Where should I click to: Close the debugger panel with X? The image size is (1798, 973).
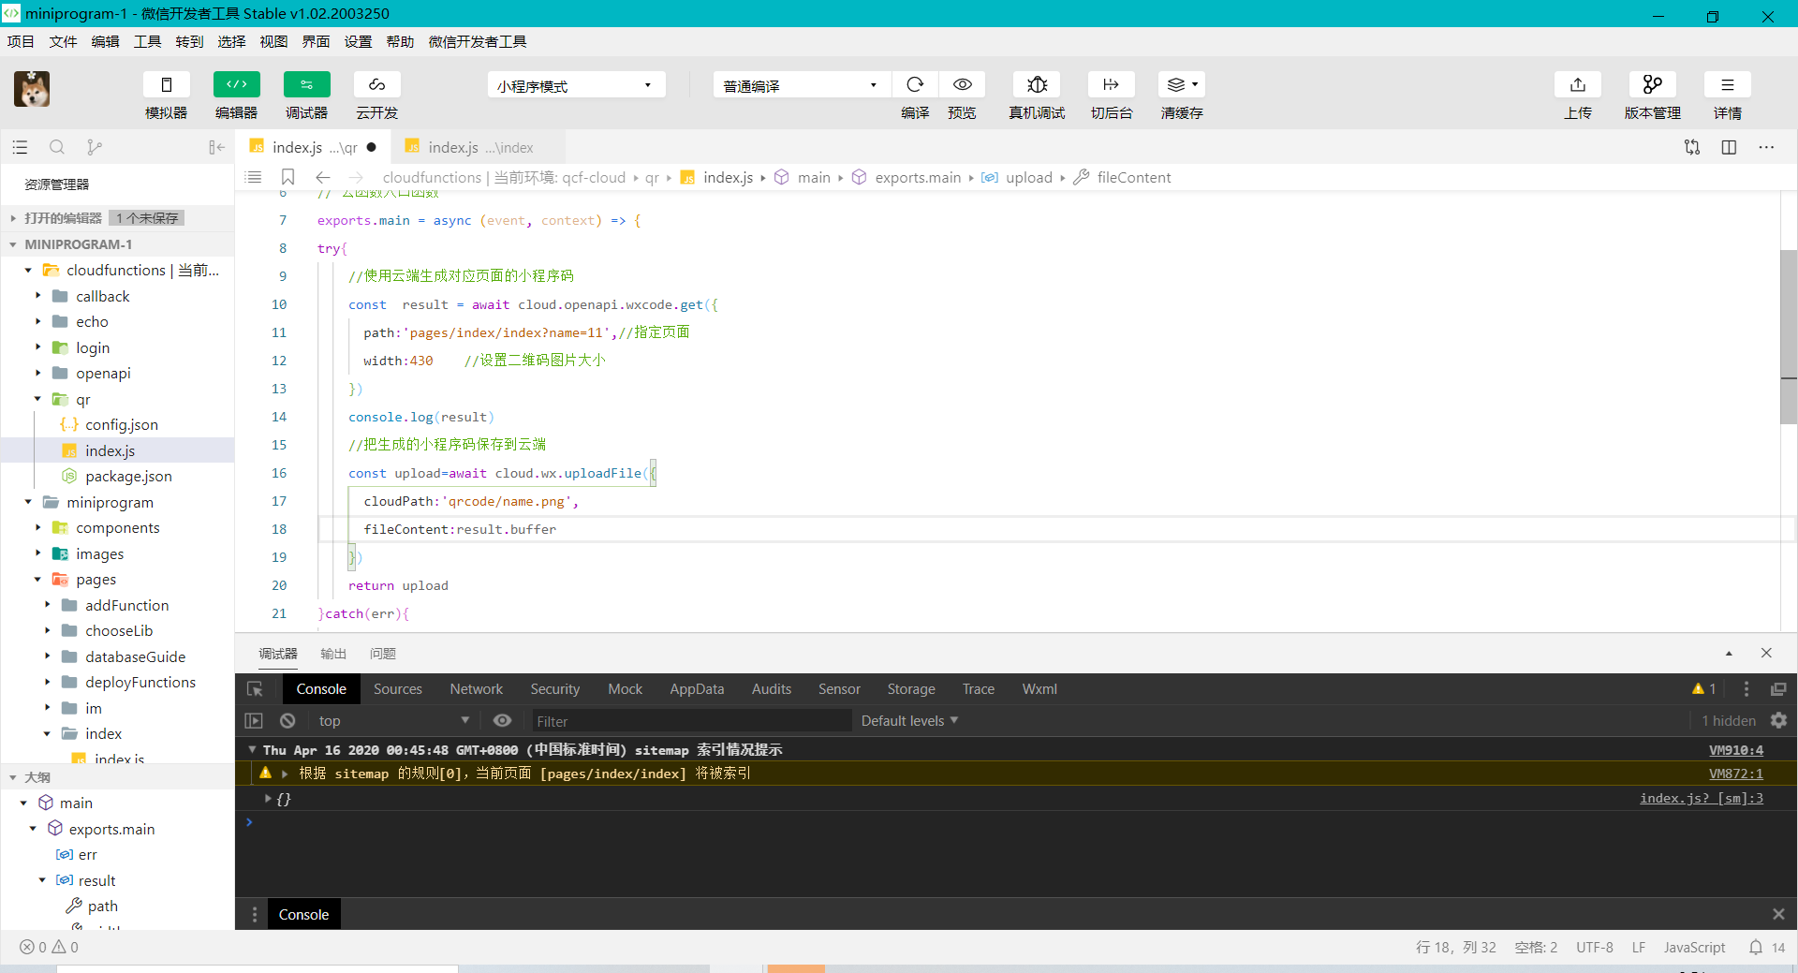(x=1766, y=653)
